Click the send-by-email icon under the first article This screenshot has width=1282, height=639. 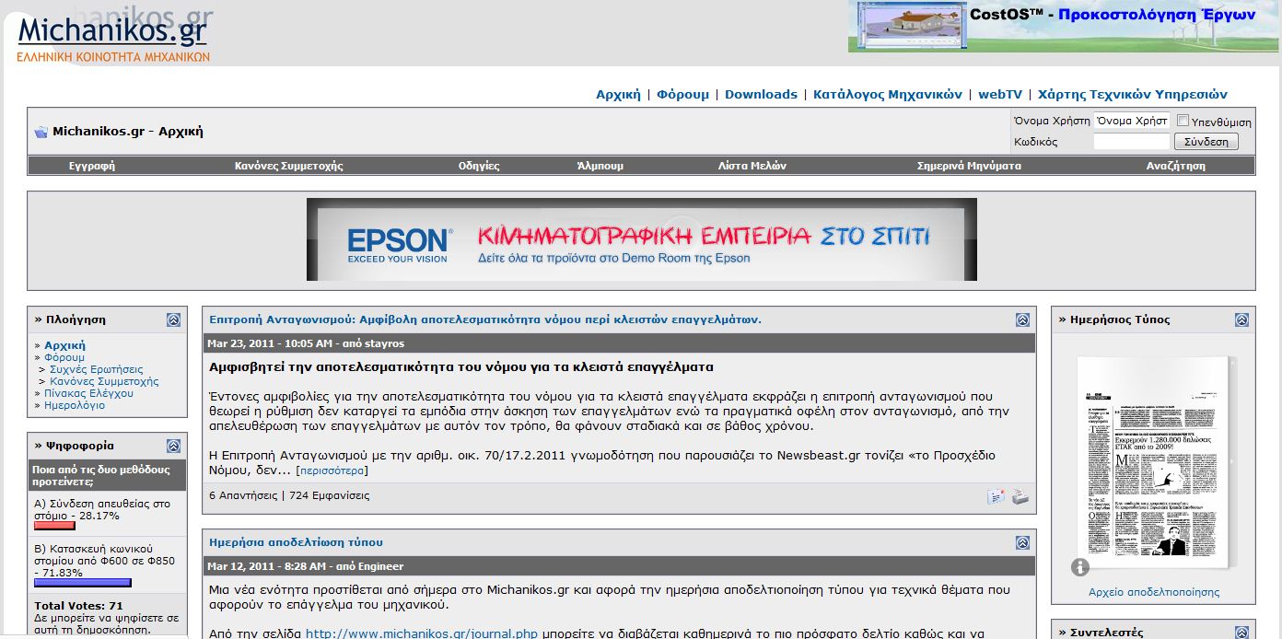[996, 497]
